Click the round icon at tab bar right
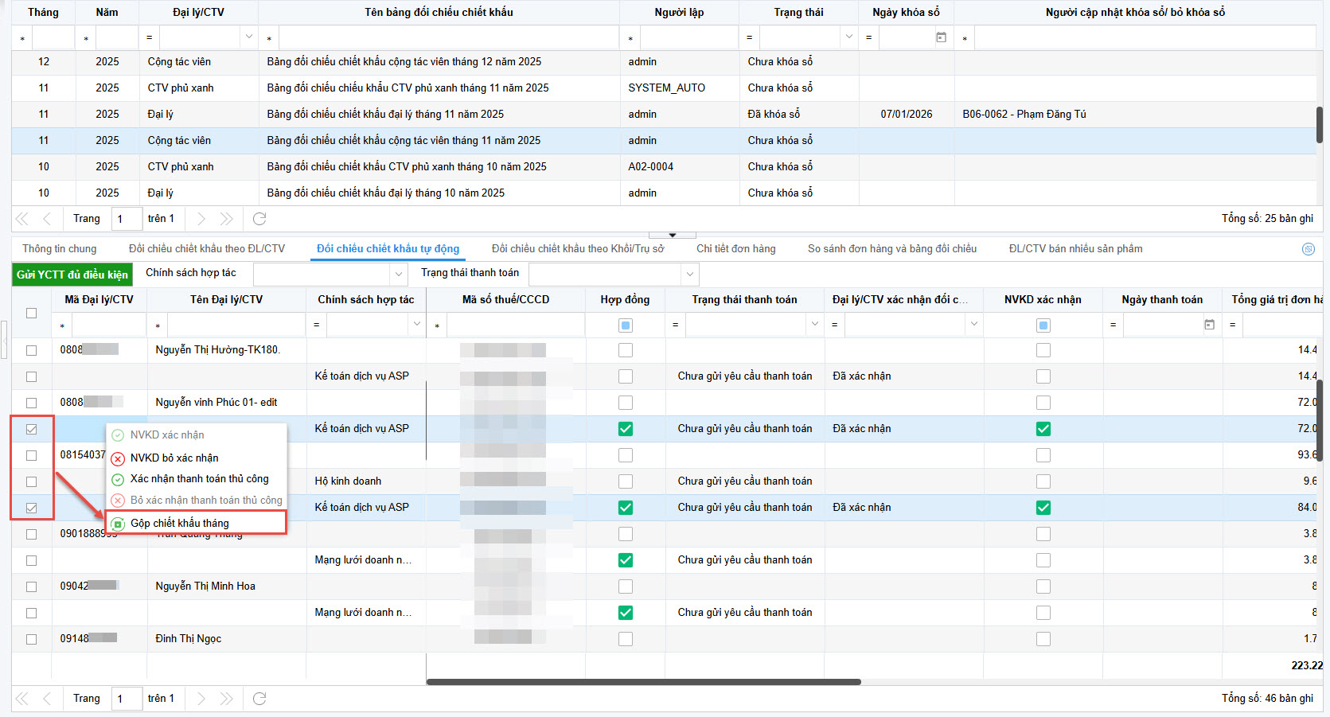 pos(1308,249)
